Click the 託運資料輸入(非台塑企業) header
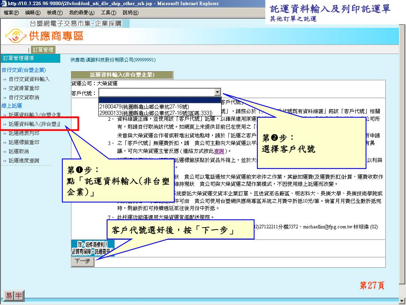 (x=122, y=75)
